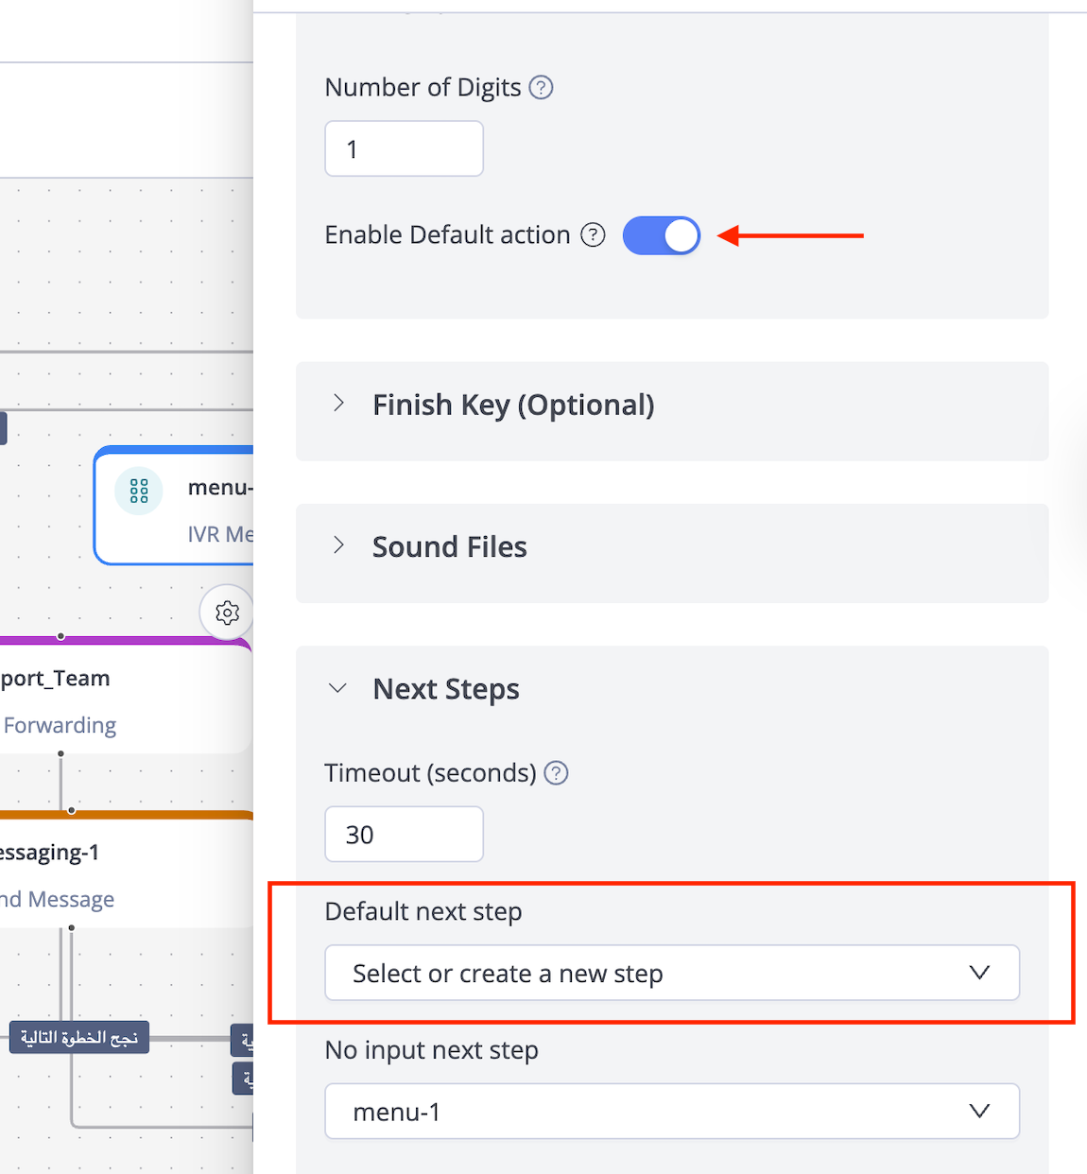This screenshot has height=1174, width=1087.
Task: Select the Messaging-1 Send Message node
Action: click(127, 872)
